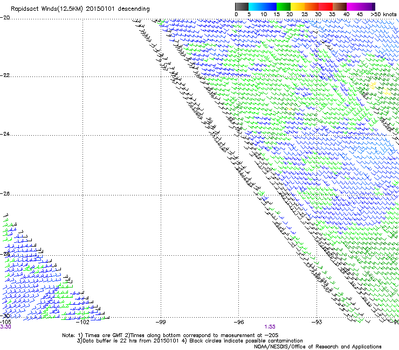Click the dark purple >50 knots legend segment
This screenshot has width=399, height=350.
pos(374,6)
